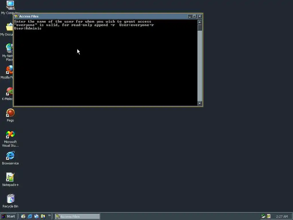This screenshot has width=293, height=220.
Task: Click first quick launch icon beside Start
Action: click(x=23, y=216)
